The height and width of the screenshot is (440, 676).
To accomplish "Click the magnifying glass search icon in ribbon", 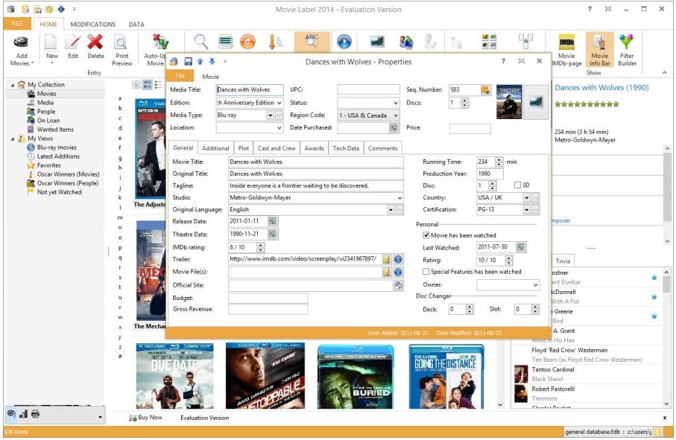I will coord(201,42).
